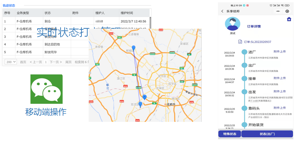The image size is (296, 141).
Task: Click the WeChat logo icon
Action: (47, 89)
